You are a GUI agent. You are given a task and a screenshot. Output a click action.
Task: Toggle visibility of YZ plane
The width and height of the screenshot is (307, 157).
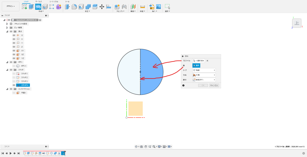(x=14, y=58)
